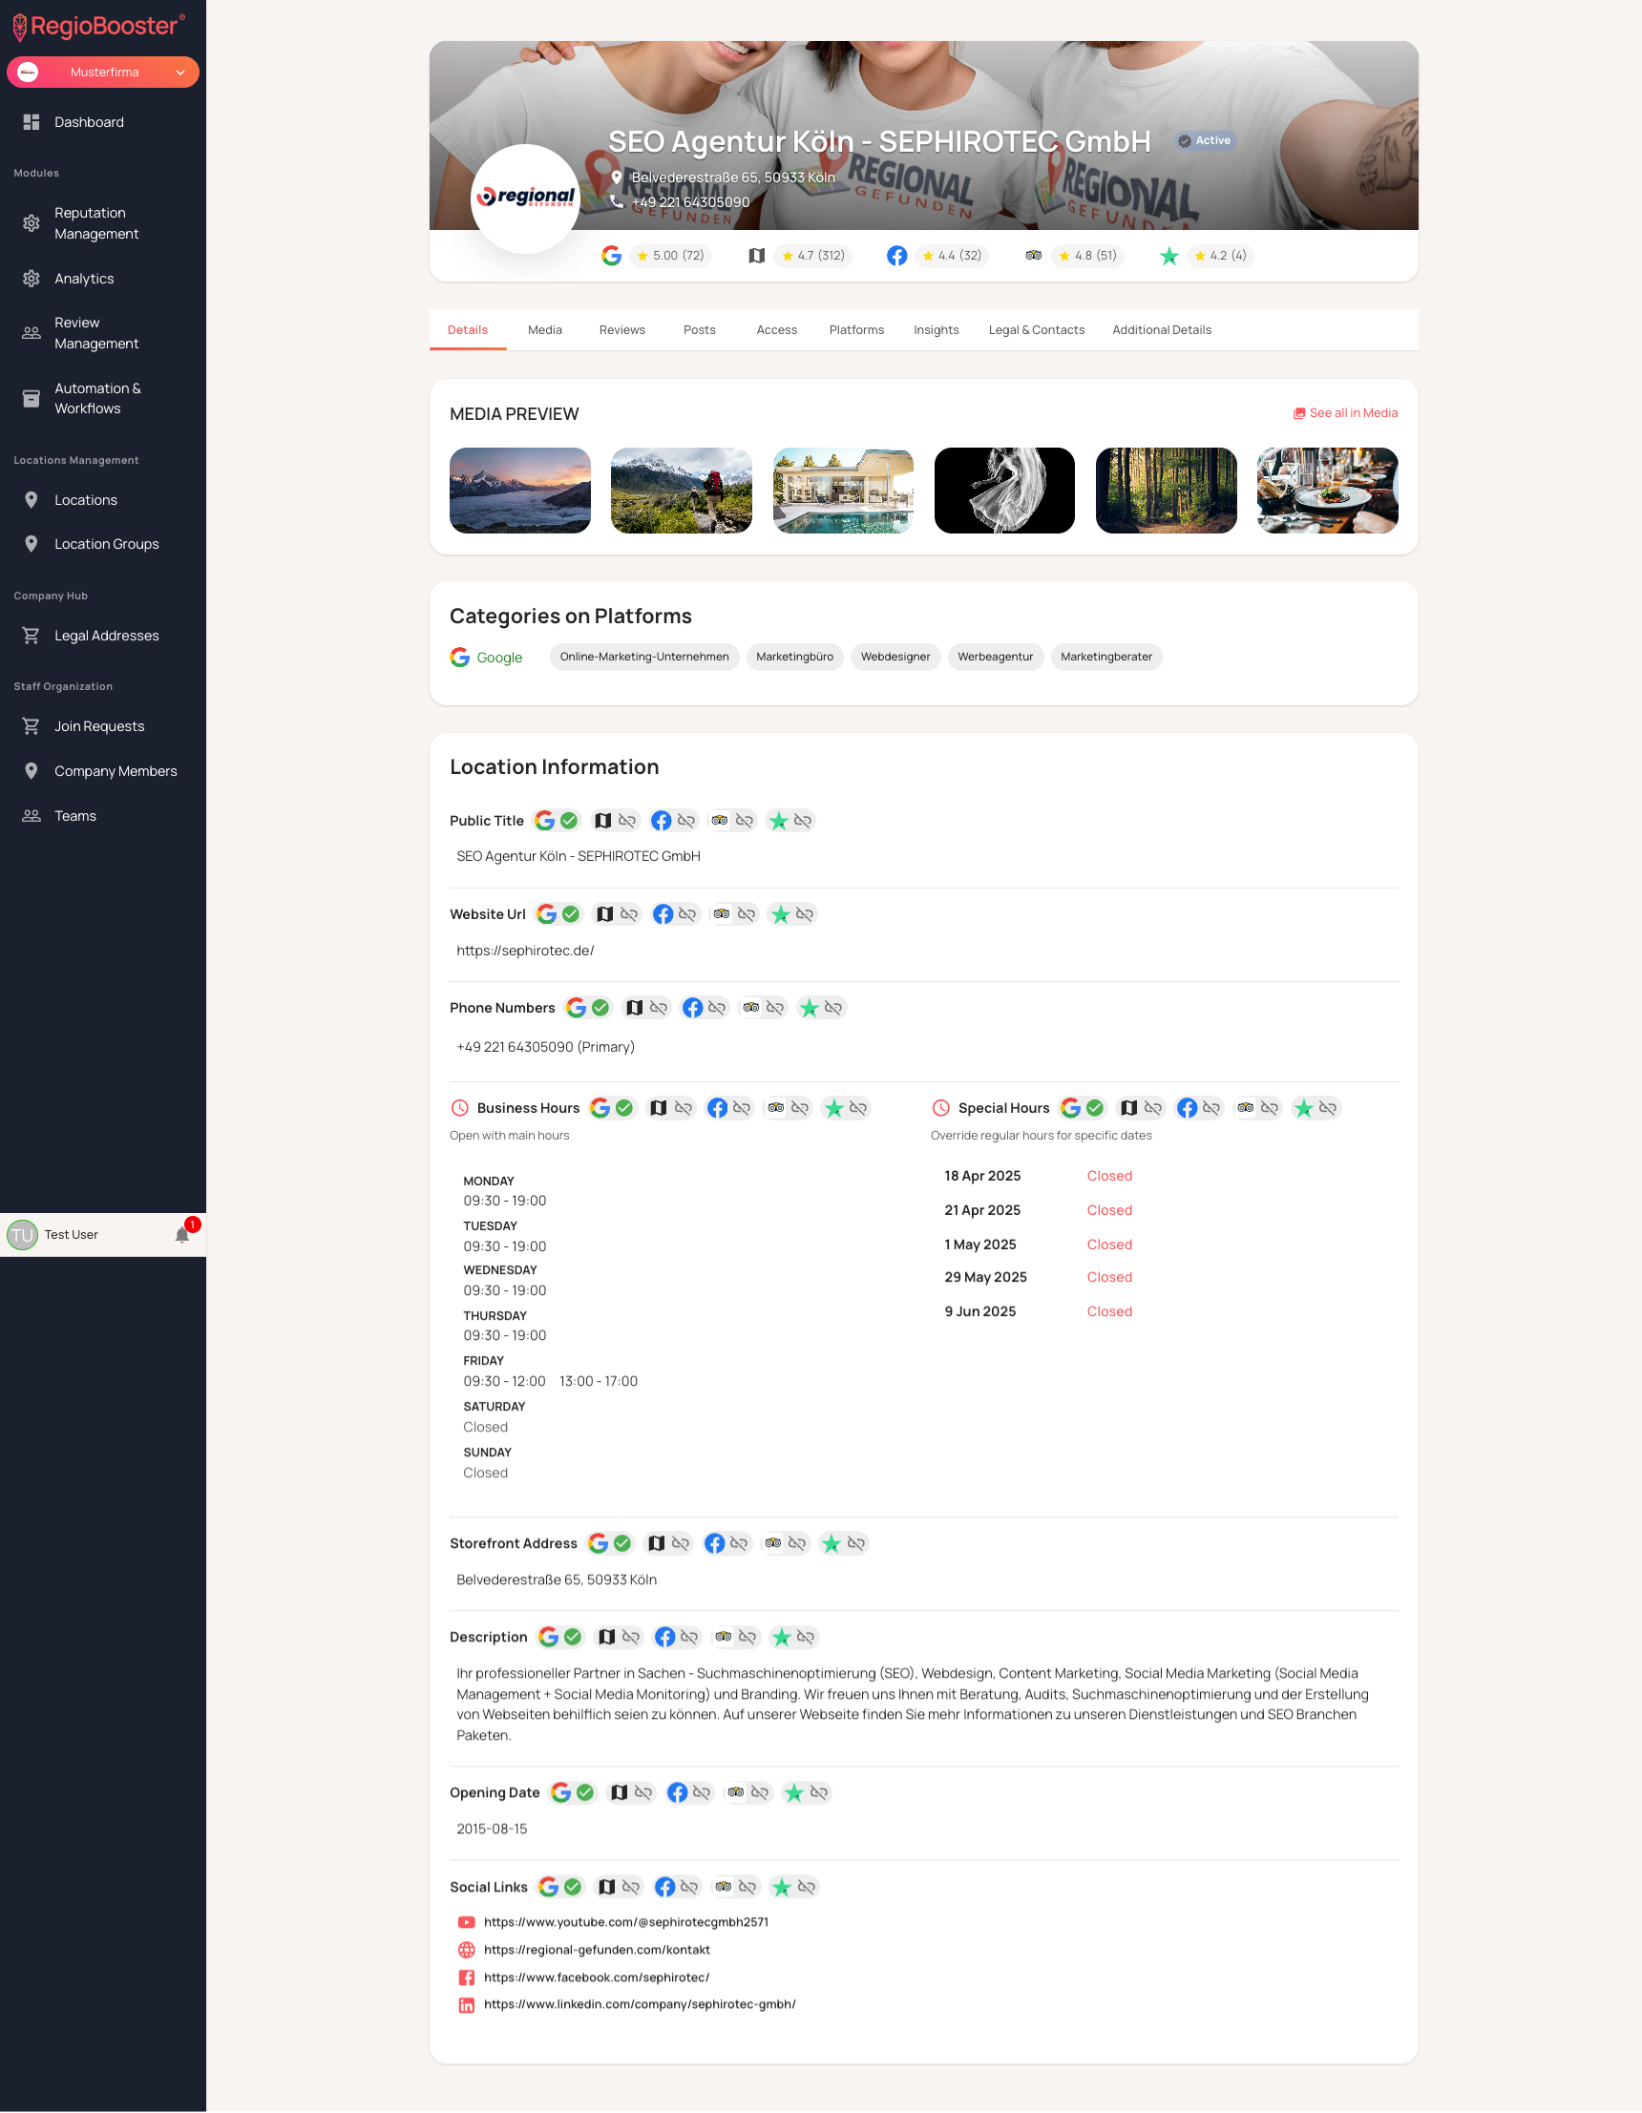Click the Webdesigner category chip

pyautogui.click(x=895, y=657)
